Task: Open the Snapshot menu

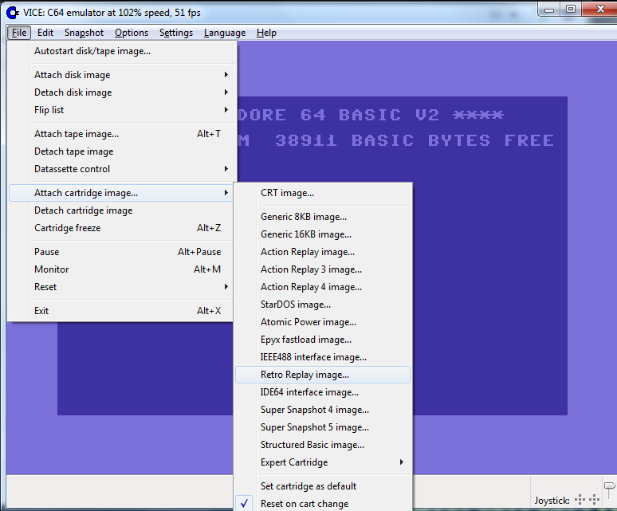Action: click(x=84, y=33)
